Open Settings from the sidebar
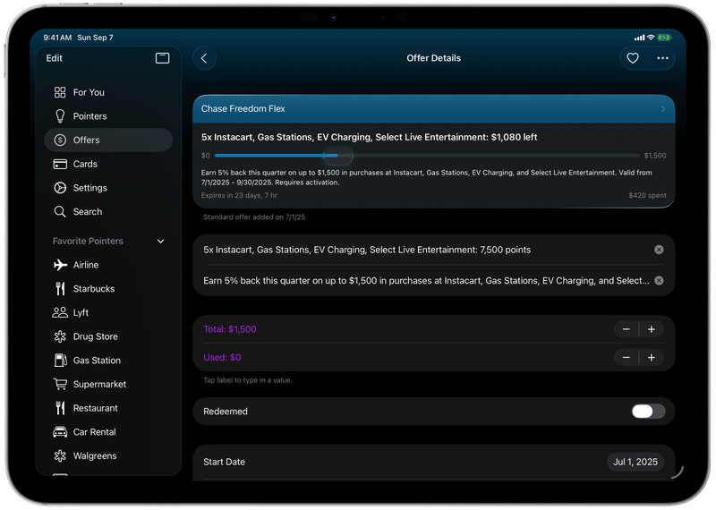Viewport: 716px width, 510px height. tap(108, 188)
